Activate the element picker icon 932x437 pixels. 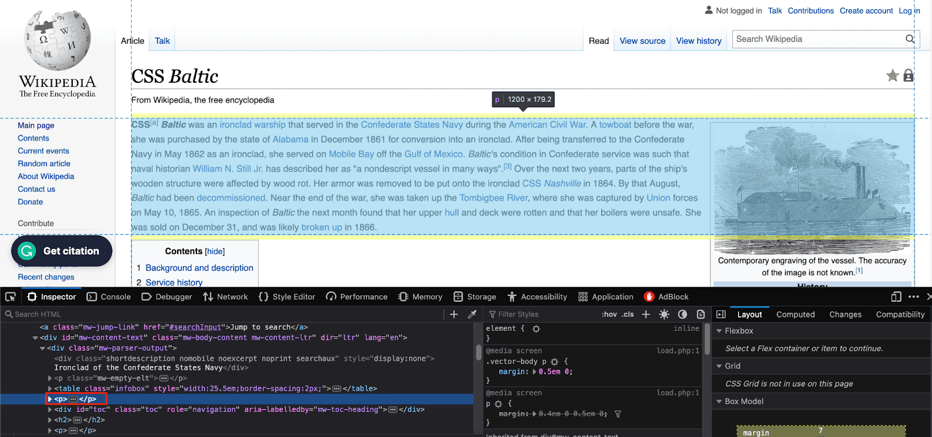tap(10, 297)
